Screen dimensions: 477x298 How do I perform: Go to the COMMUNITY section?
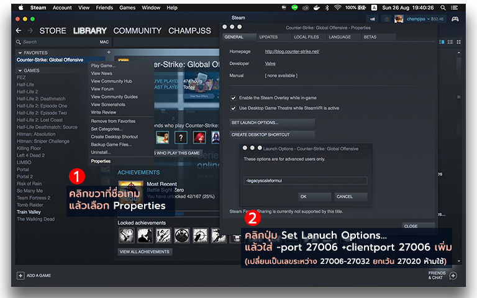coord(137,30)
